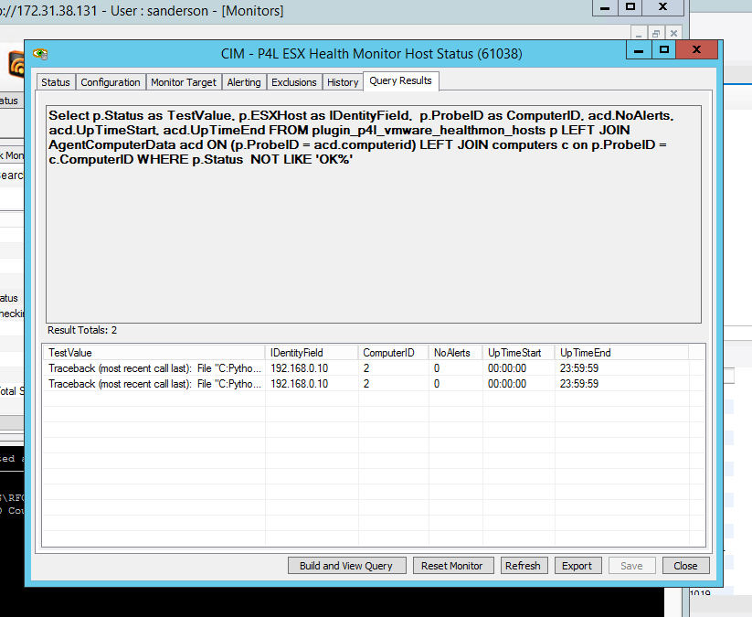Close the dialog with the red X
This screenshot has height=617, width=752.
pos(697,50)
